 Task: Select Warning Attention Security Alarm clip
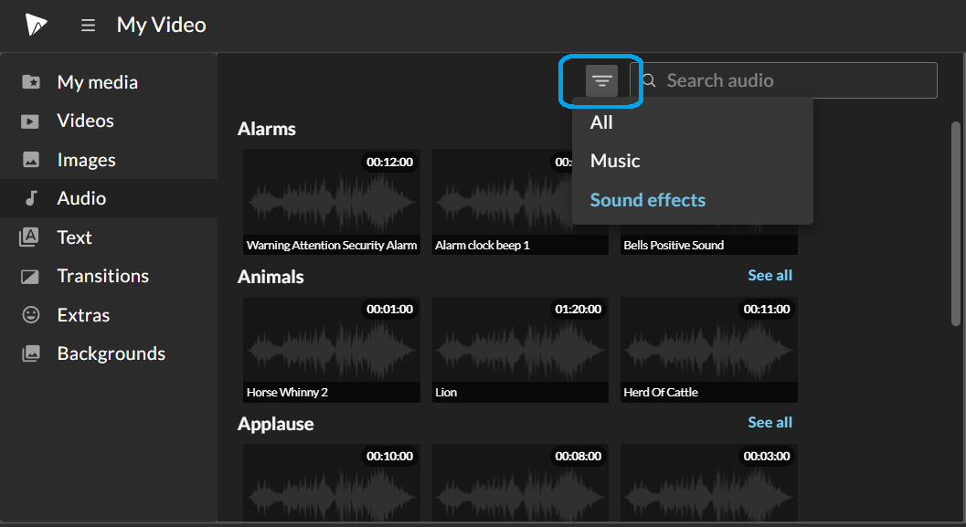[x=332, y=201]
